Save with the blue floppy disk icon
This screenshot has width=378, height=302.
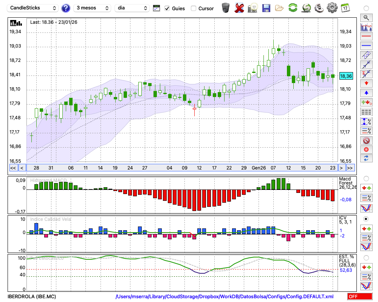pyautogui.click(x=266, y=8)
